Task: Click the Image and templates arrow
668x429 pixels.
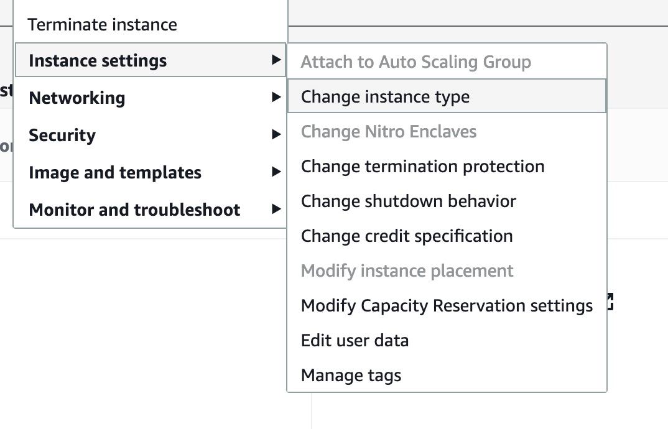Action: point(276,172)
